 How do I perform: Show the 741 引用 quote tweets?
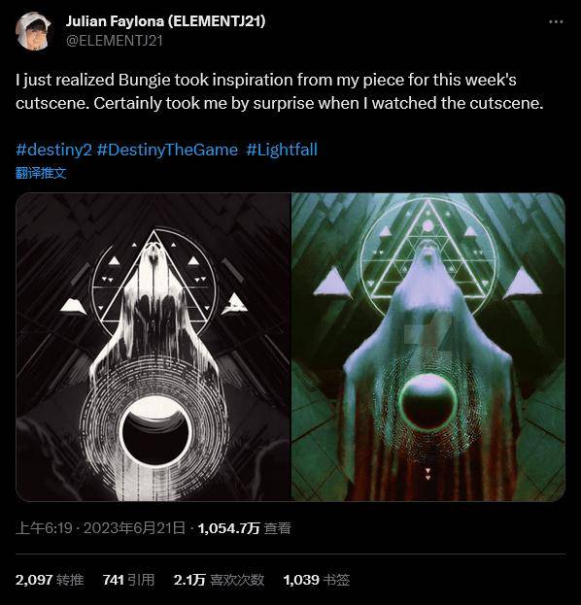pos(128,580)
